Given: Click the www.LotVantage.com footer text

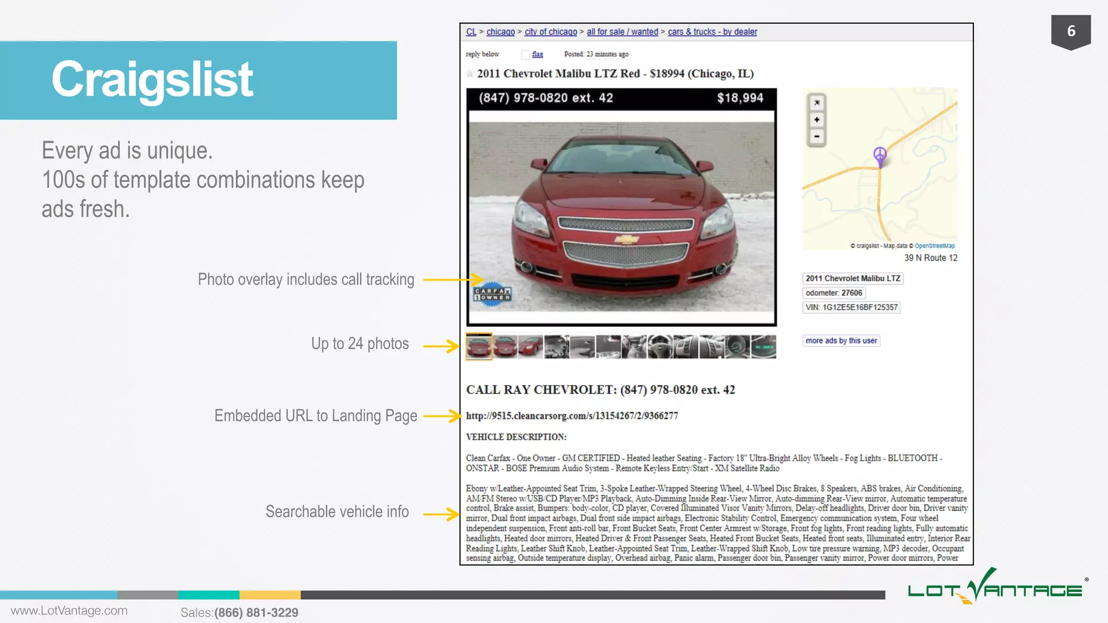Looking at the screenshot, I should [69, 611].
